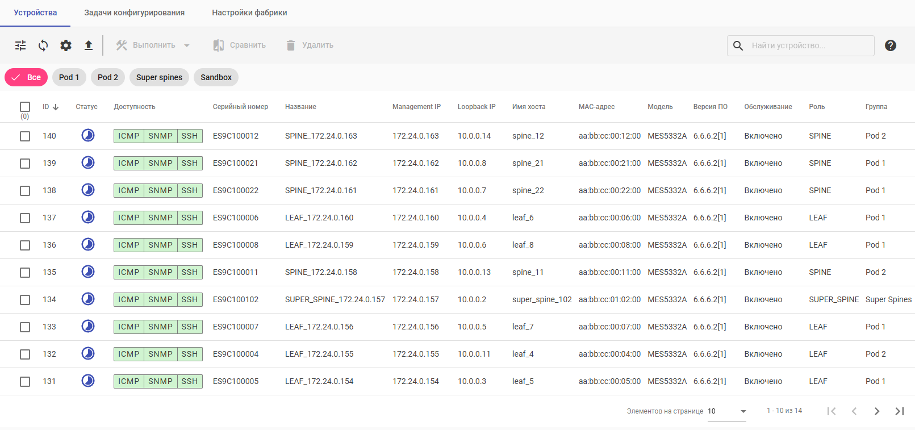Sort by the ID column arrow
Viewport: 915px width, 430px height.
(x=56, y=107)
